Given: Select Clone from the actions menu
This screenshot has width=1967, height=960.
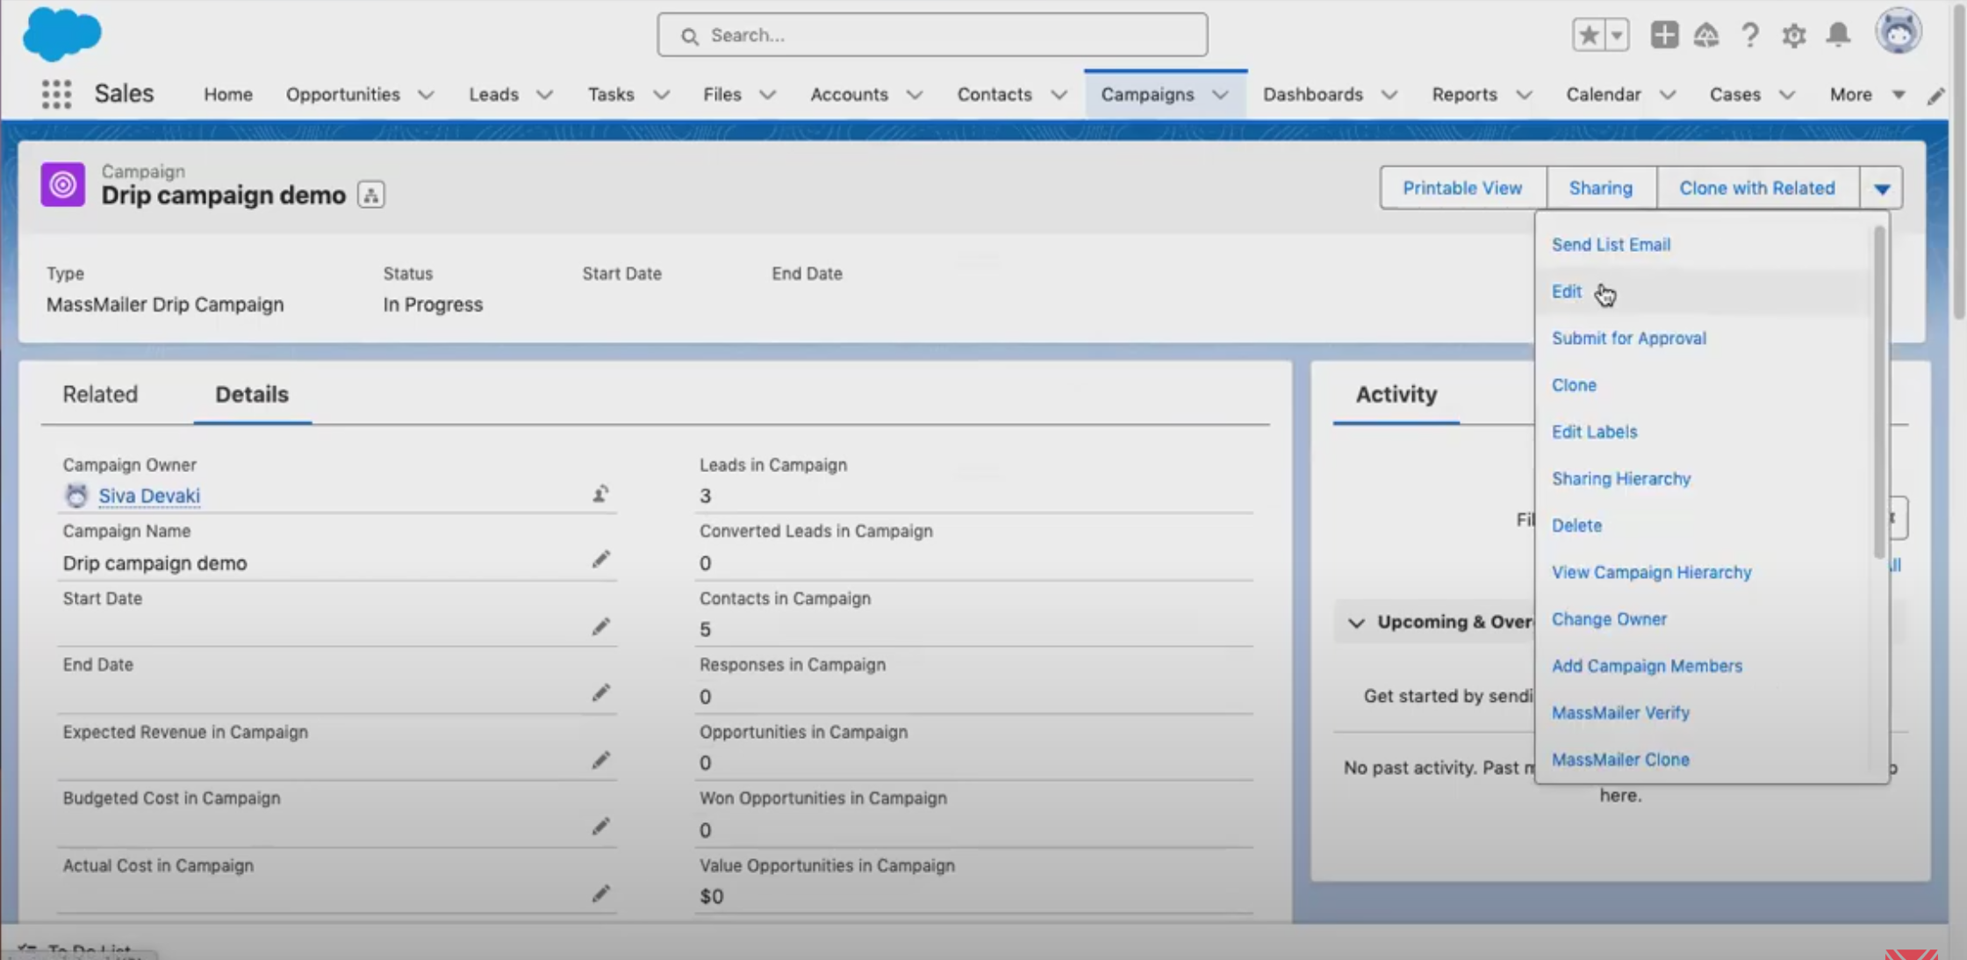Looking at the screenshot, I should click(1573, 385).
